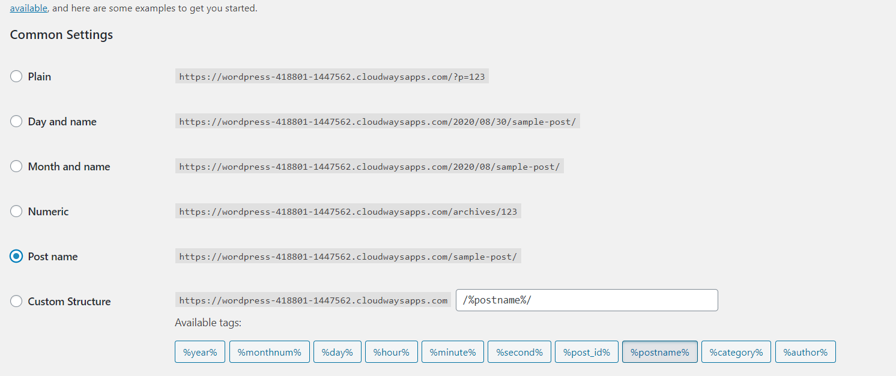Click the Common Settings heading

point(61,35)
